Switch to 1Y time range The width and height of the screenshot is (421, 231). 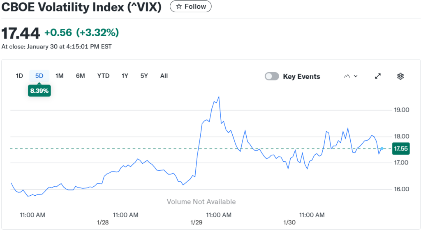pos(125,76)
